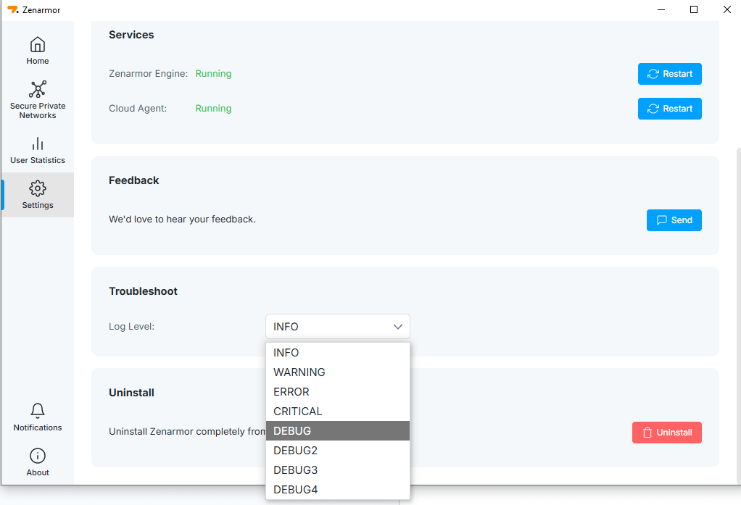Select DEBUG4 log level option

(337, 489)
